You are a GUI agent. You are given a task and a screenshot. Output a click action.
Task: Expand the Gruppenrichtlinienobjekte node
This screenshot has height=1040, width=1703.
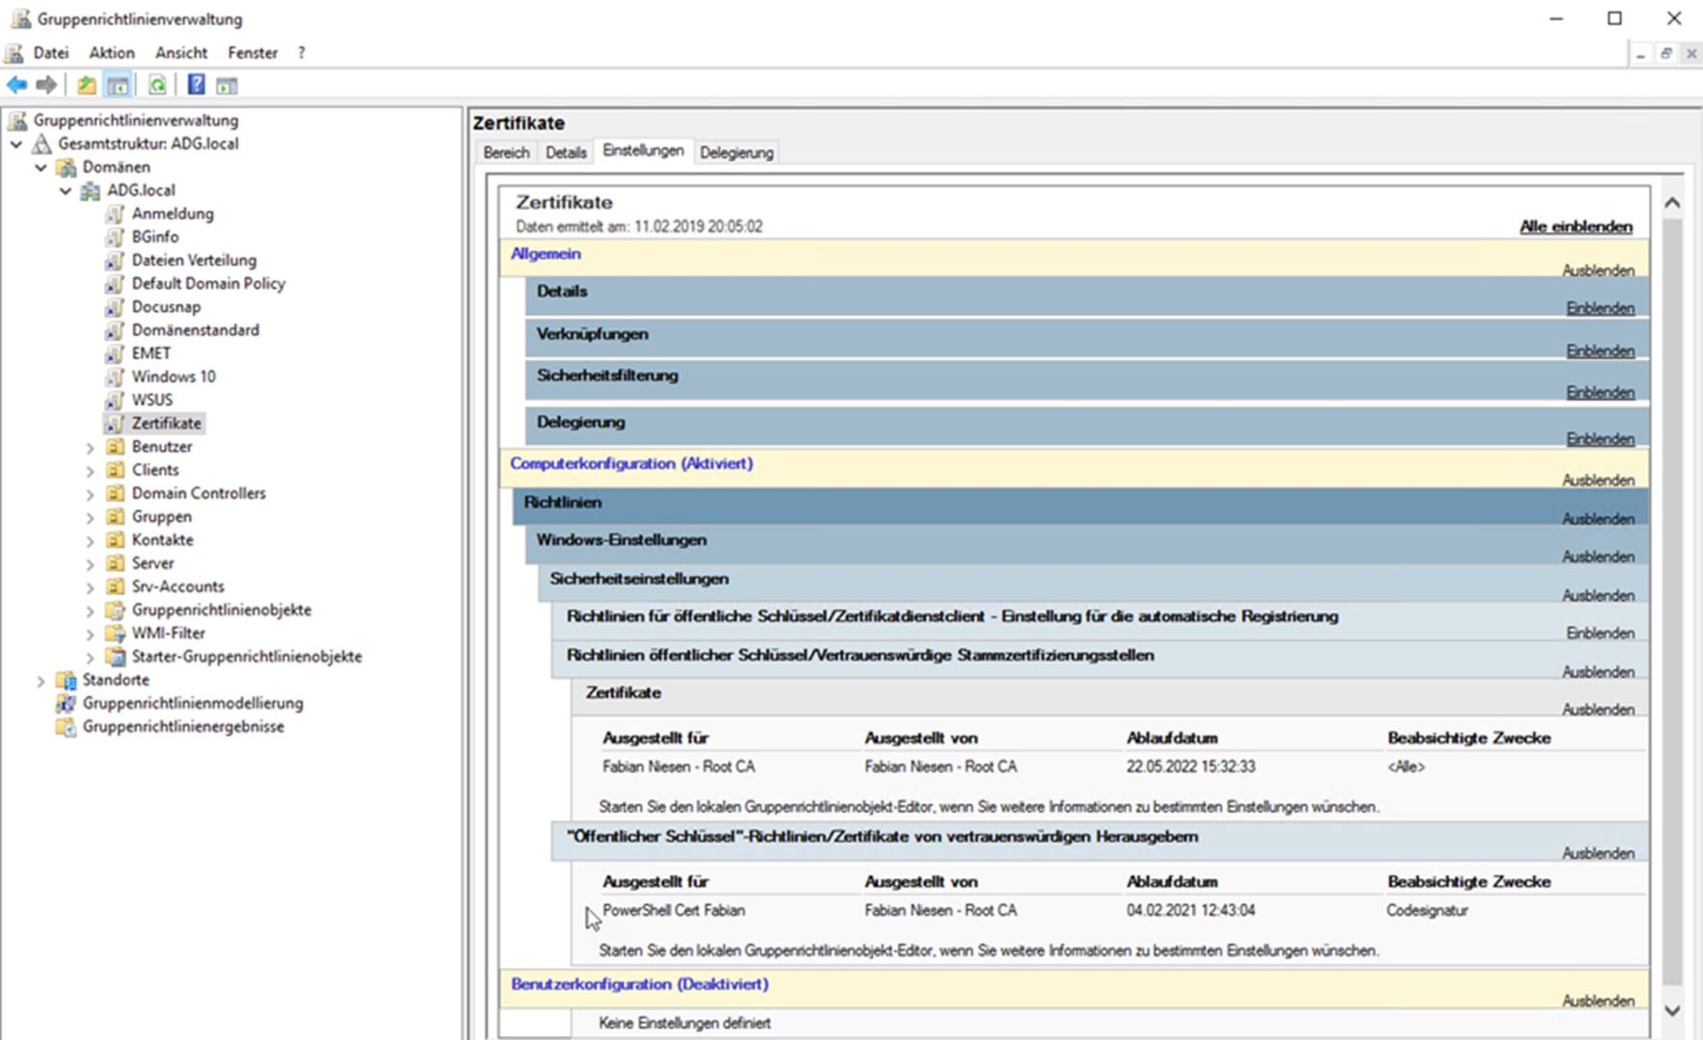coord(90,611)
